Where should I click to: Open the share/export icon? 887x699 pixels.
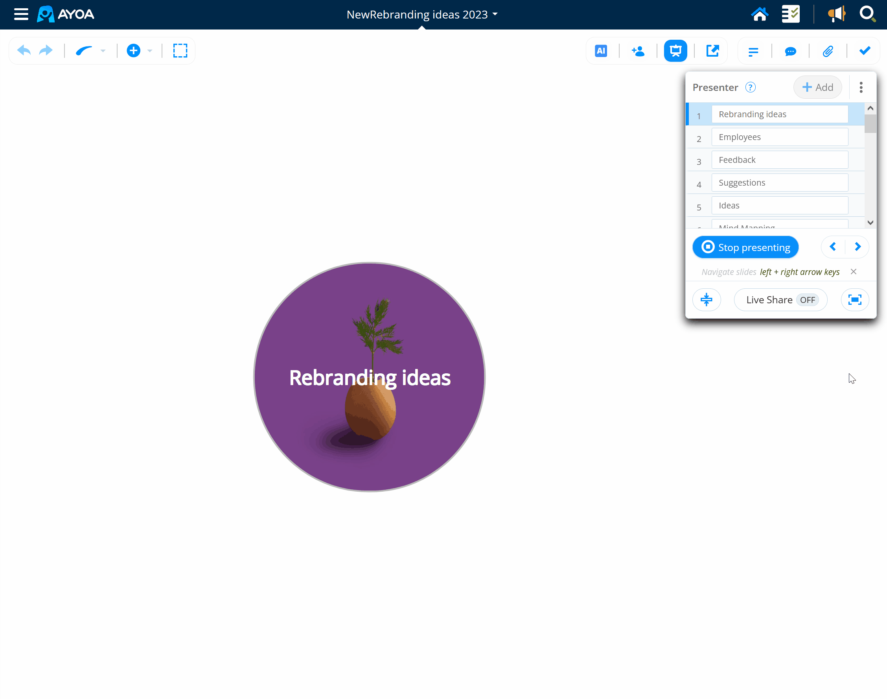click(712, 51)
